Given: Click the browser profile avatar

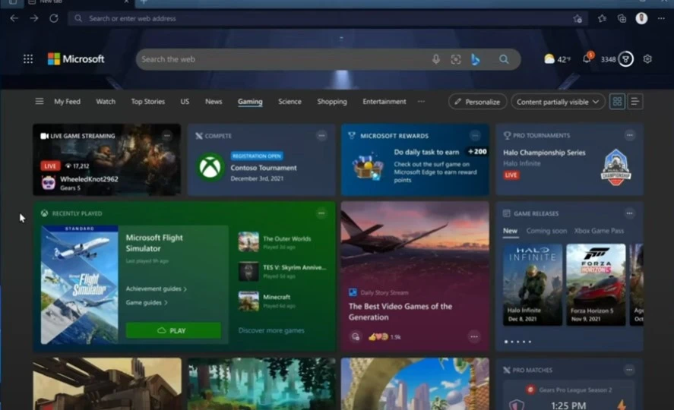Looking at the screenshot, I should pyautogui.click(x=641, y=18).
